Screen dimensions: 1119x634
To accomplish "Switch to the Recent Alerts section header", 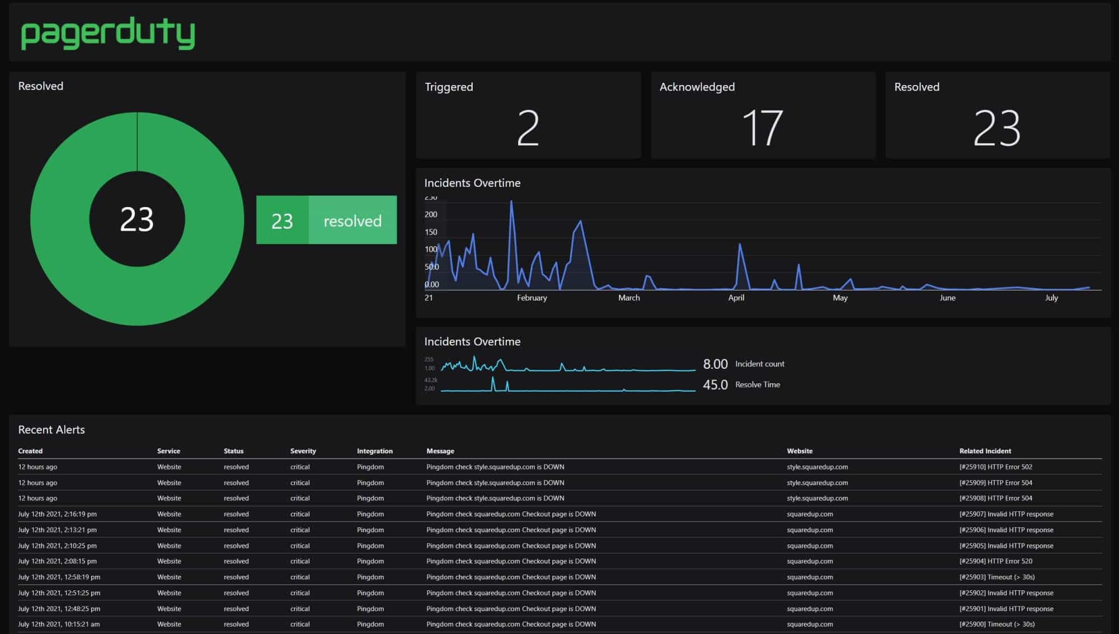I will coord(51,430).
